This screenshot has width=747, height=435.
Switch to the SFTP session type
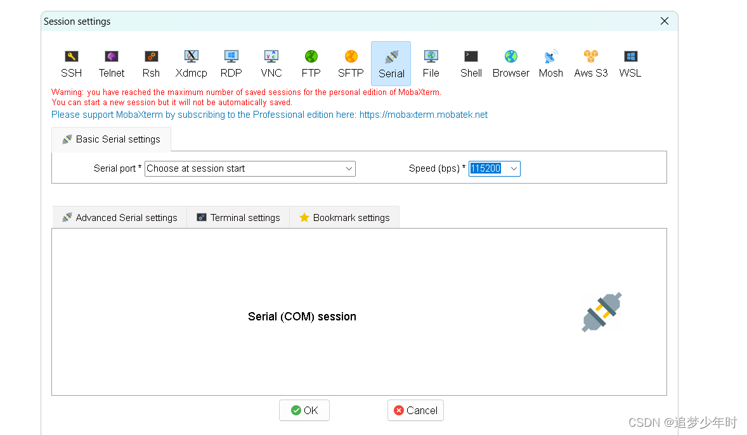[x=351, y=64]
